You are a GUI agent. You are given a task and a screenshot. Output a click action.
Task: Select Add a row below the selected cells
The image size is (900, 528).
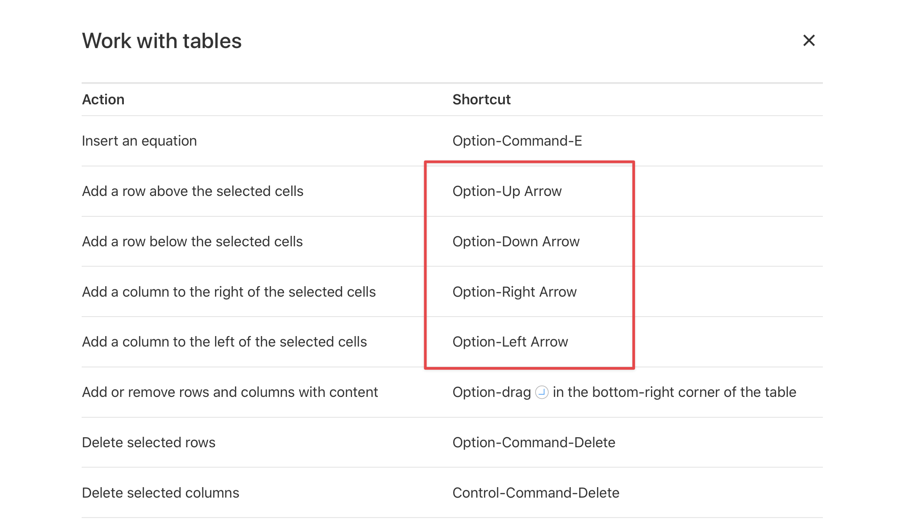coord(192,242)
